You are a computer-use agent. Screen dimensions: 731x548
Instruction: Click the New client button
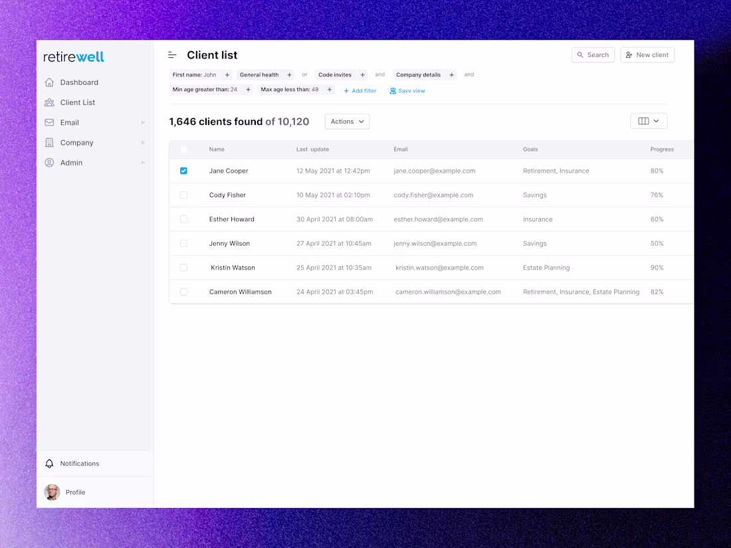click(x=647, y=54)
